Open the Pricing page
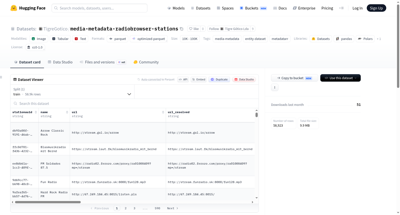The image size is (400, 215). pyautogui.click(x=327, y=8)
